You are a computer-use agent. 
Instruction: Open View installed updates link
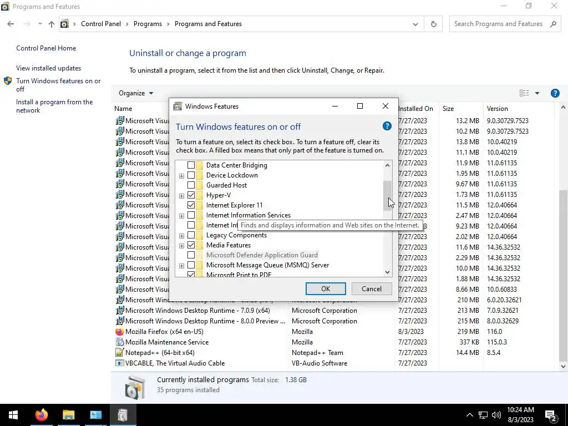(49, 68)
